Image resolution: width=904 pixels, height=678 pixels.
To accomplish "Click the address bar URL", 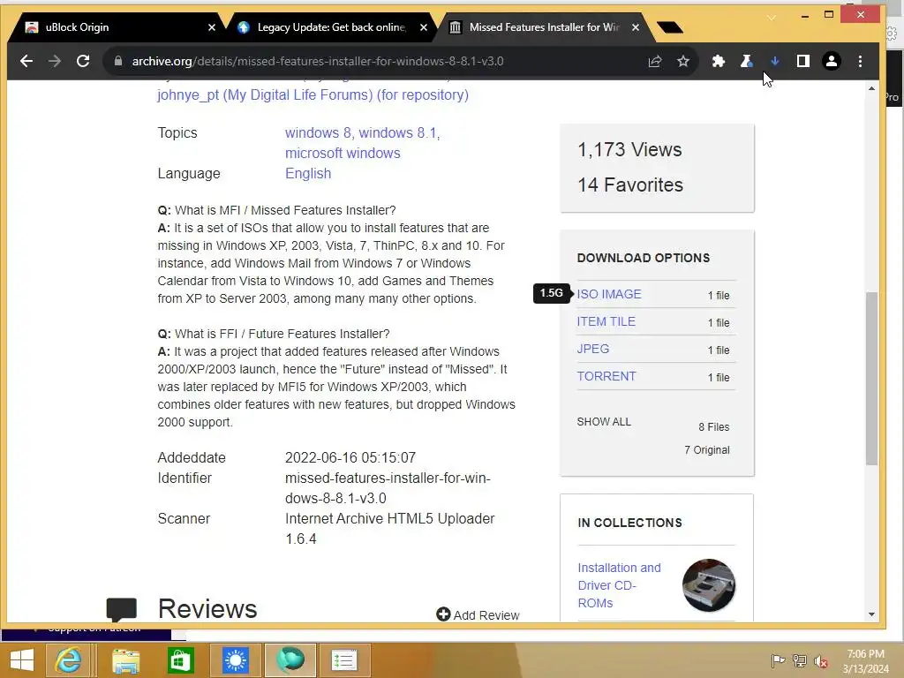I will [x=317, y=61].
